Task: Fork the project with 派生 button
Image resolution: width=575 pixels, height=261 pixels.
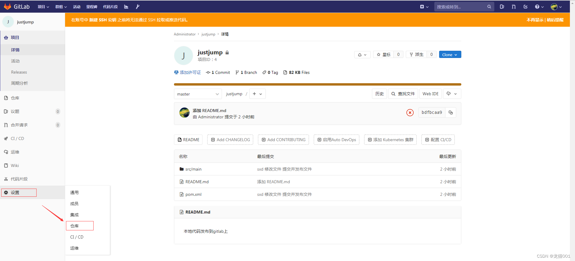Action: click(x=416, y=55)
